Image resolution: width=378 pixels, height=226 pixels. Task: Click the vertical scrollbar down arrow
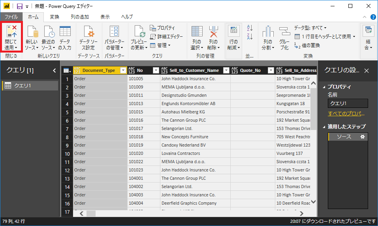[313, 202]
